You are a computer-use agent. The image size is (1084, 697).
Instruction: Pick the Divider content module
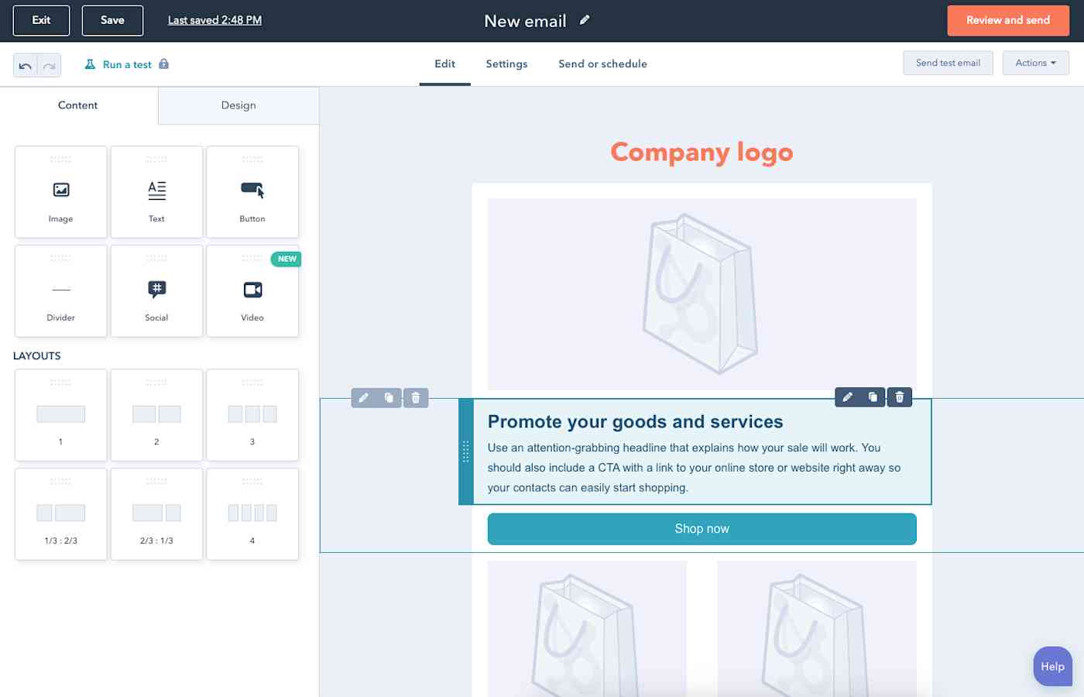coord(61,291)
